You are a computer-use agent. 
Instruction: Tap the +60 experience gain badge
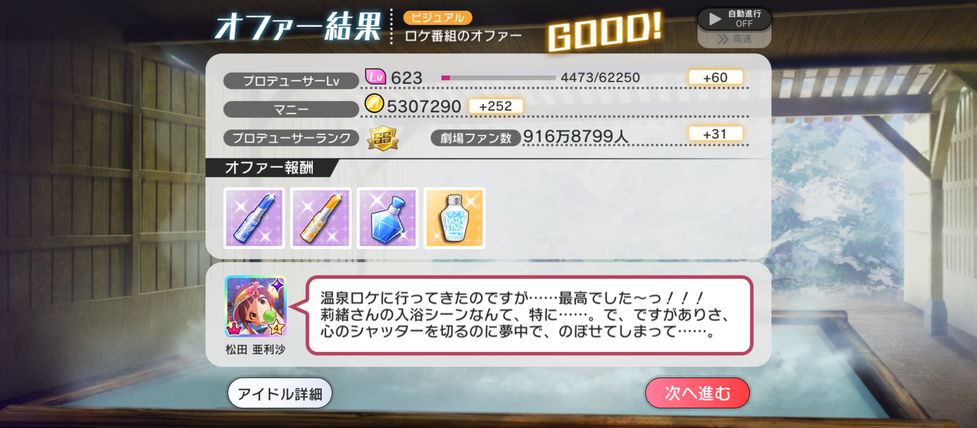715,77
